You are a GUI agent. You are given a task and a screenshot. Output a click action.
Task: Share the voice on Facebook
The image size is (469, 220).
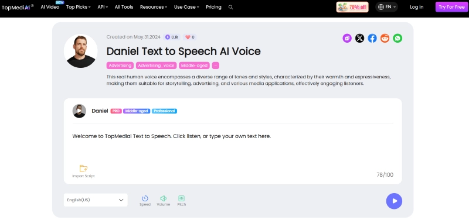(372, 38)
